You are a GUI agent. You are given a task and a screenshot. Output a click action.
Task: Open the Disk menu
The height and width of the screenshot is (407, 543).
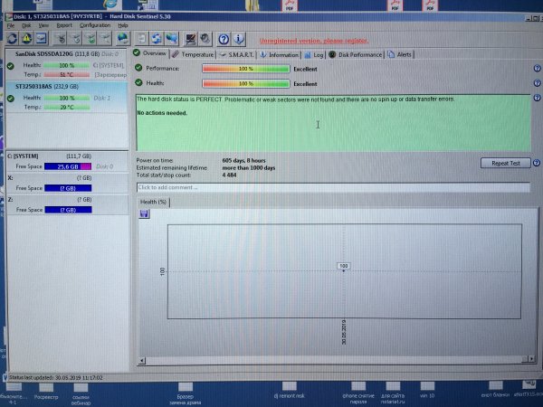(x=26, y=25)
